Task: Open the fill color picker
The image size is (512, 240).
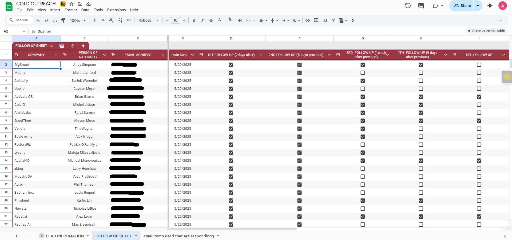Action: pyautogui.click(x=231, y=20)
